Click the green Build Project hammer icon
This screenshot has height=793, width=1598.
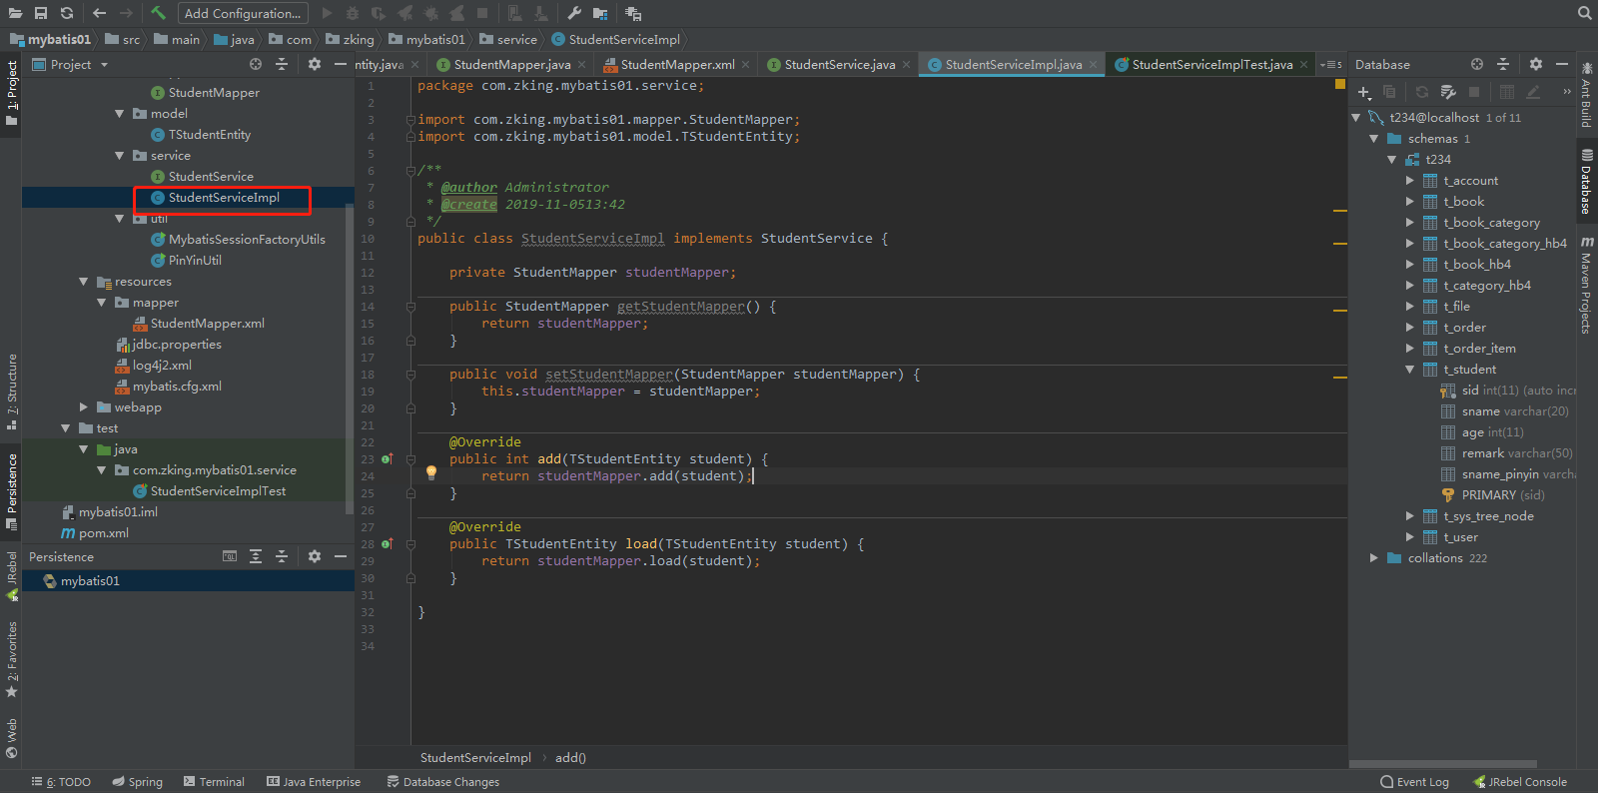(x=158, y=13)
